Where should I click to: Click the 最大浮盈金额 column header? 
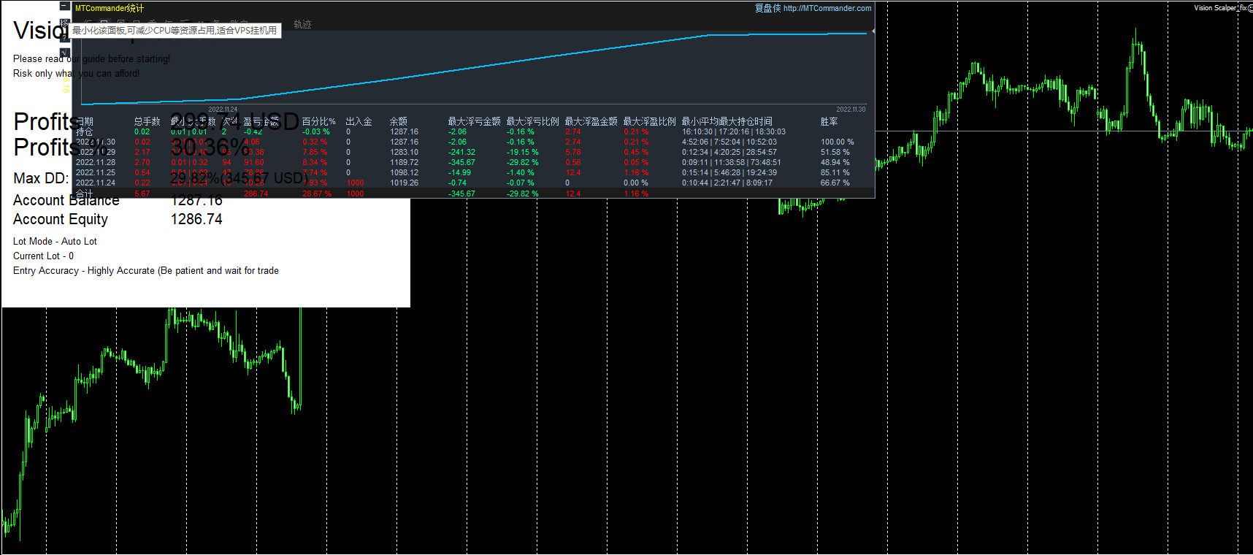pos(591,121)
